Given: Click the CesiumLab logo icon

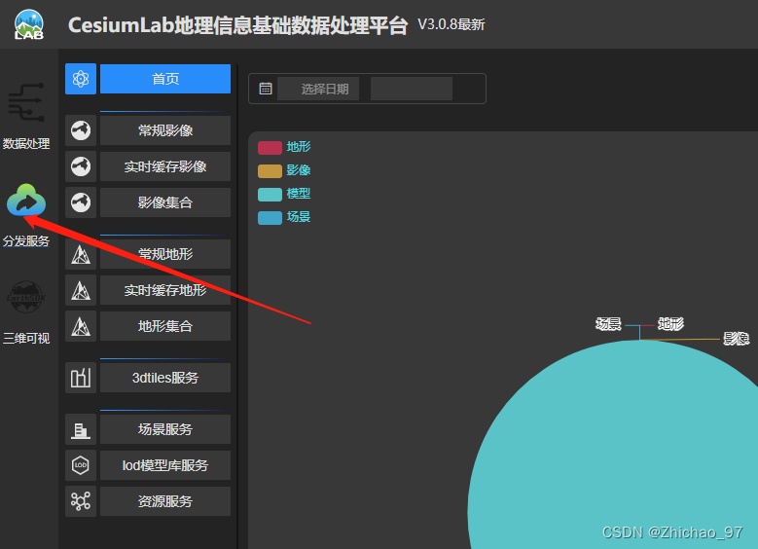Looking at the screenshot, I should [29, 24].
